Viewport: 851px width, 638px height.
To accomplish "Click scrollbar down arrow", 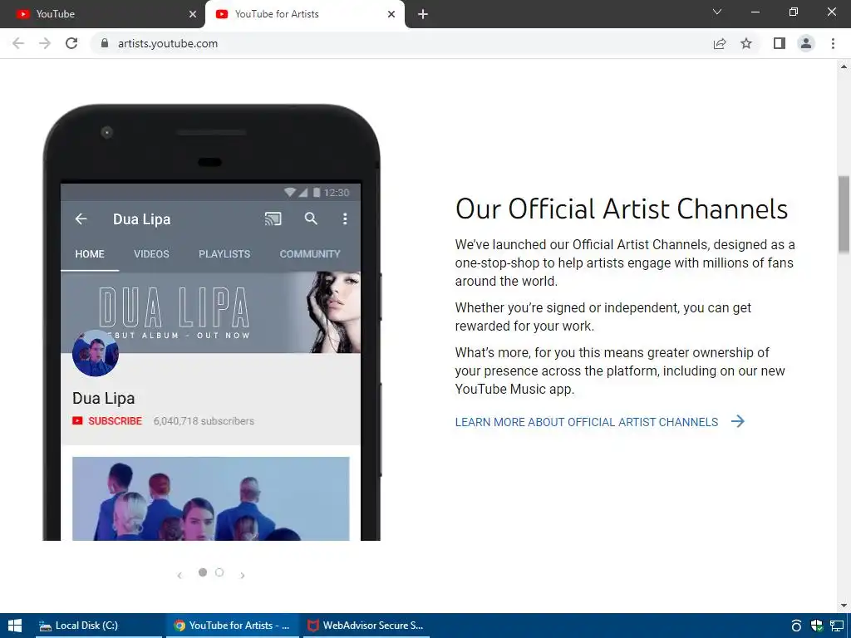I will click(844, 606).
